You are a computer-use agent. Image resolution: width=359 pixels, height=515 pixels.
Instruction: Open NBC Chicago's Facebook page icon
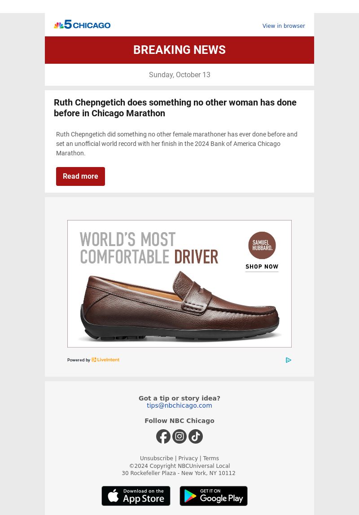pyautogui.click(x=163, y=436)
